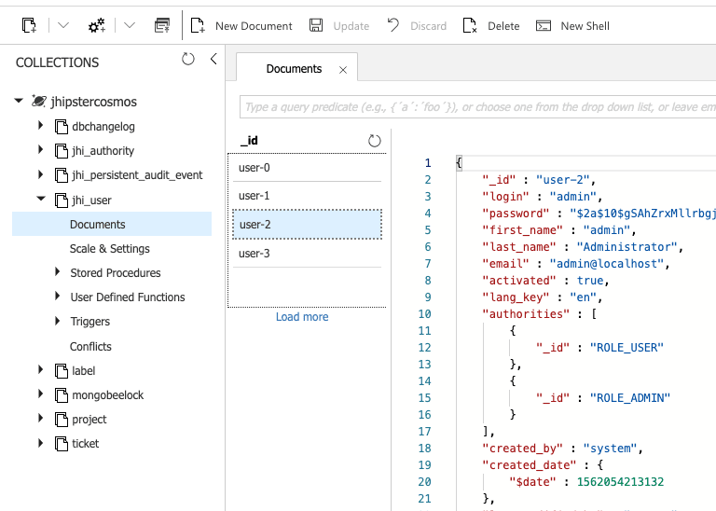The image size is (716, 511).
Task: Collapse the jhipstercosmos database node
Action: tap(19, 101)
